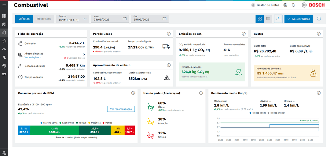Click the export upload button
330x156 pixels.
click(278, 19)
